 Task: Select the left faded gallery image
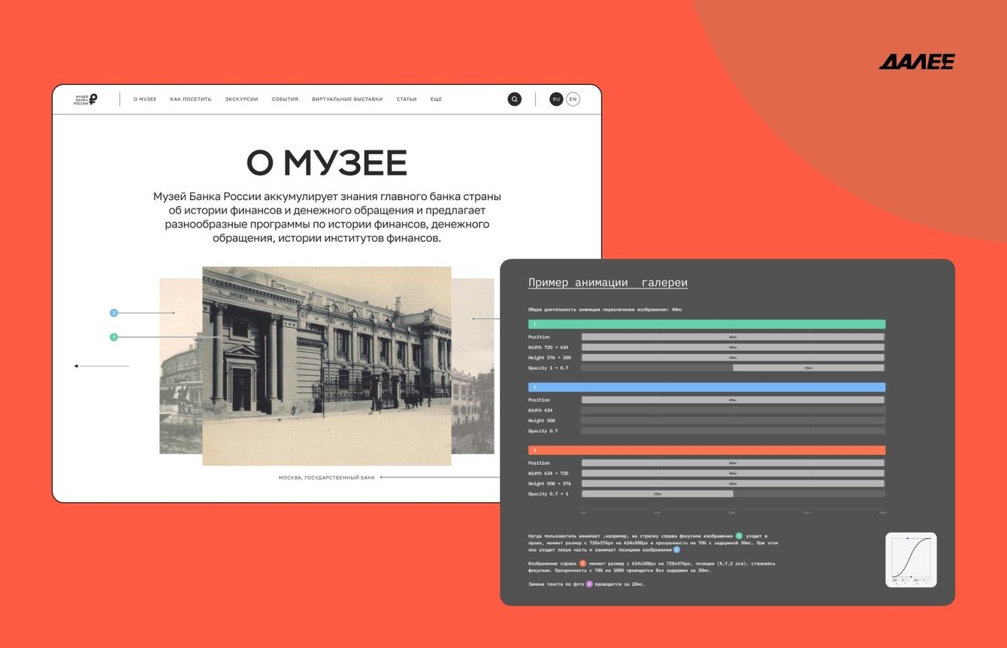pos(180,366)
